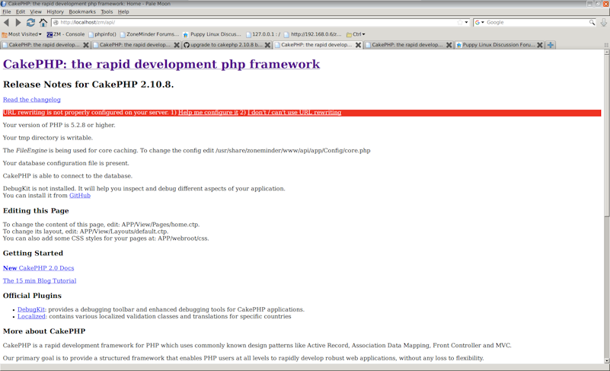The height and width of the screenshot is (371, 610).
Task: Open the ZM - Console bookmark
Action: coord(65,34)
